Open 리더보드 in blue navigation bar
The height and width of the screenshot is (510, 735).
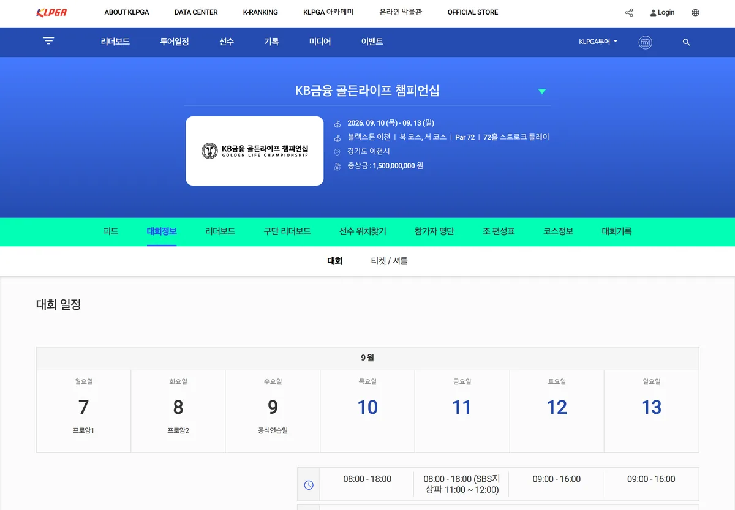[x=115, y=42]
